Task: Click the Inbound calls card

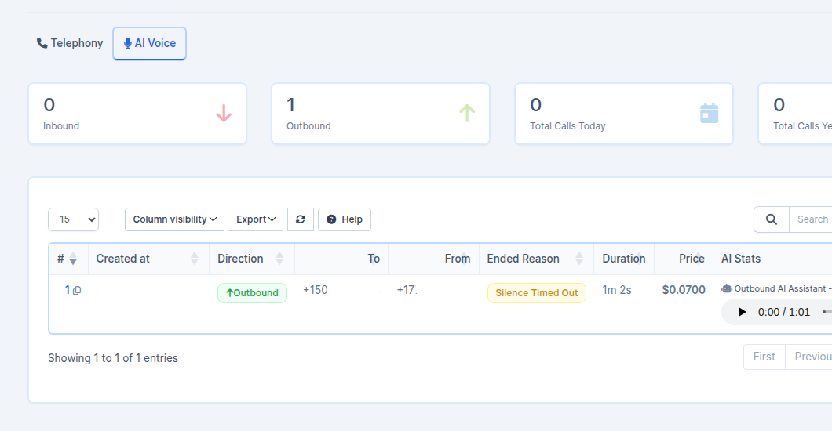Action: pos(137,114)
